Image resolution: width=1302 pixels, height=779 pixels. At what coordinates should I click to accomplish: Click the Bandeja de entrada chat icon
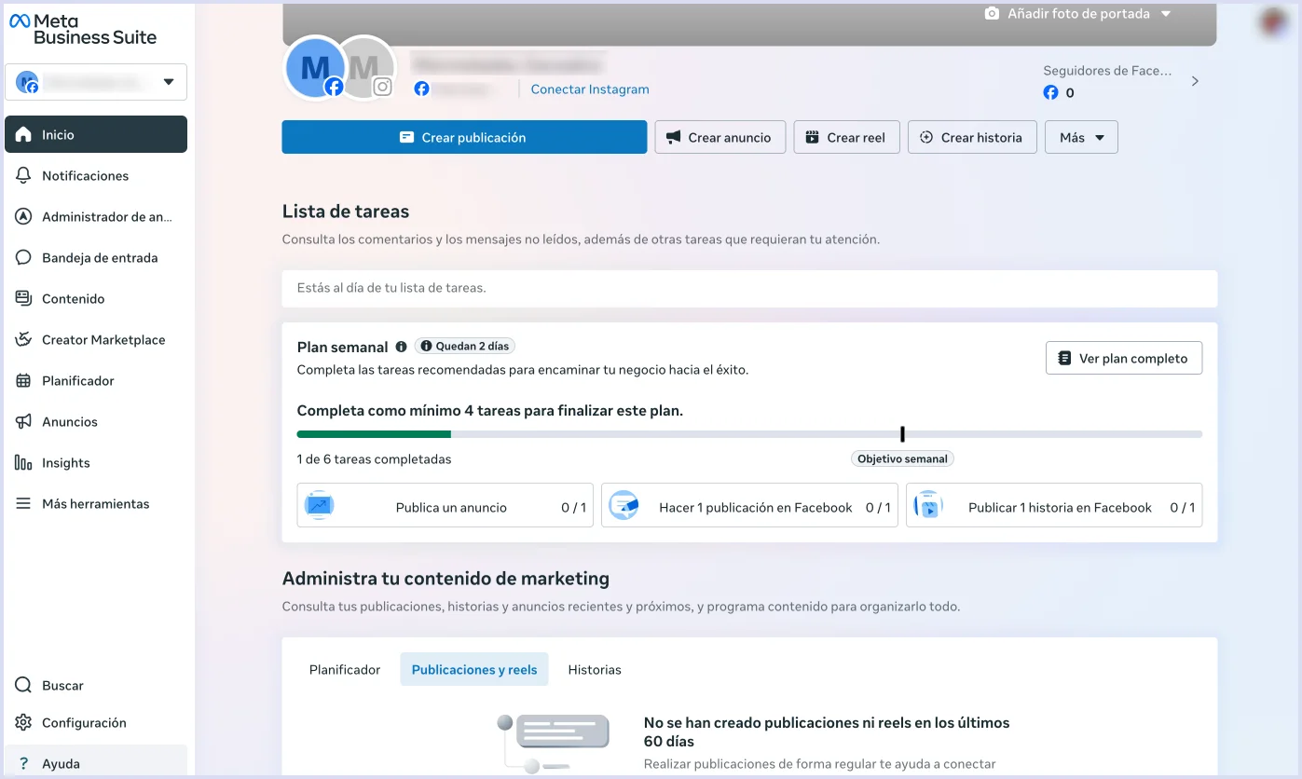[24, 257]
